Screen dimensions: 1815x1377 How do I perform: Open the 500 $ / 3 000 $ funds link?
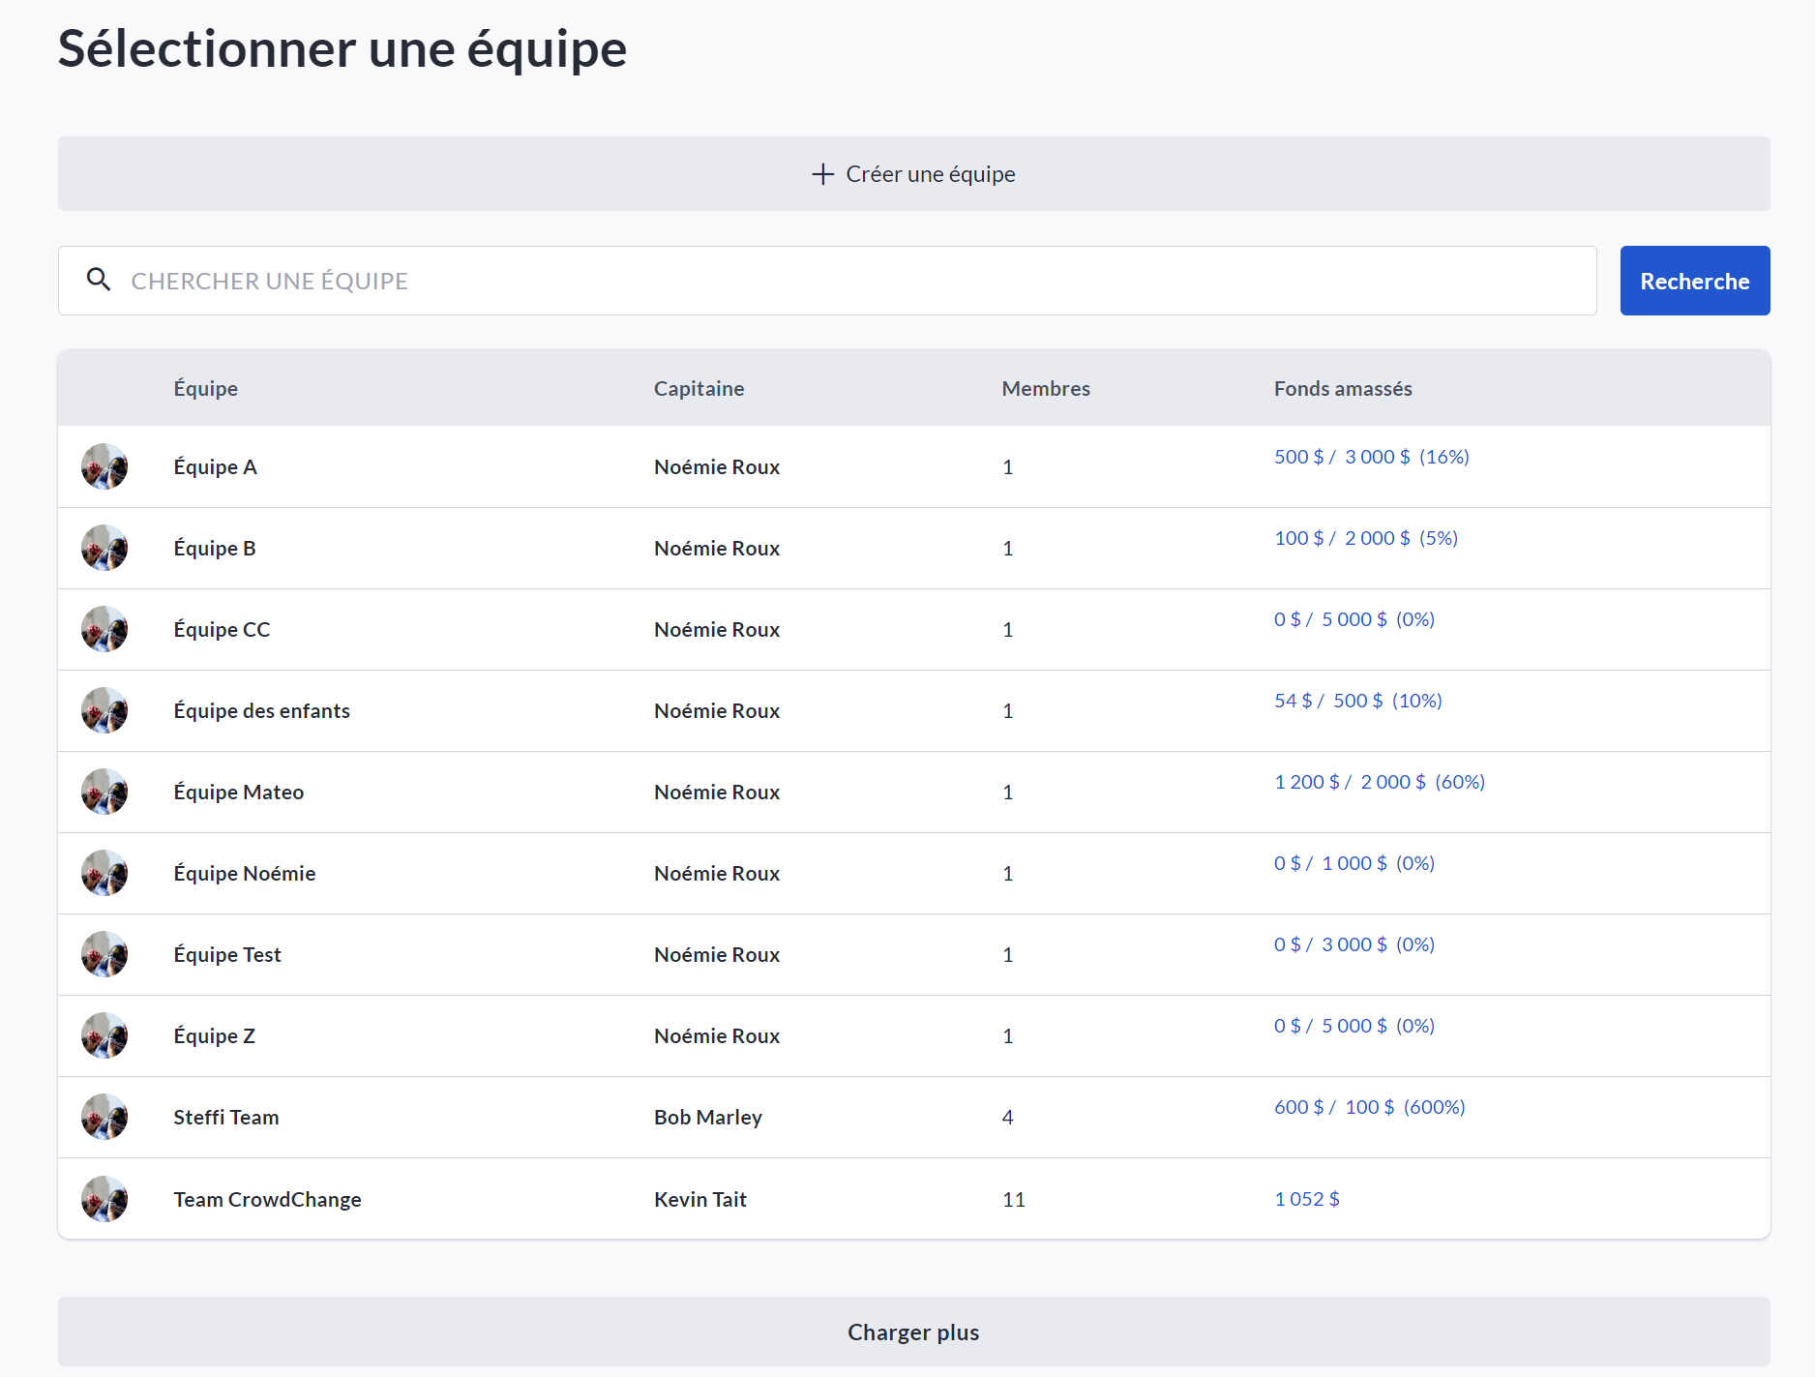click(x=1371, y=457)
